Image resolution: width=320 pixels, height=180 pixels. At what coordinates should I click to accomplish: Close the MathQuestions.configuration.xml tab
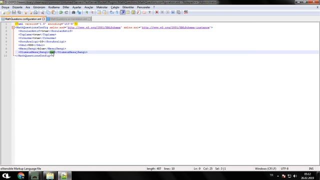(43, 19)
